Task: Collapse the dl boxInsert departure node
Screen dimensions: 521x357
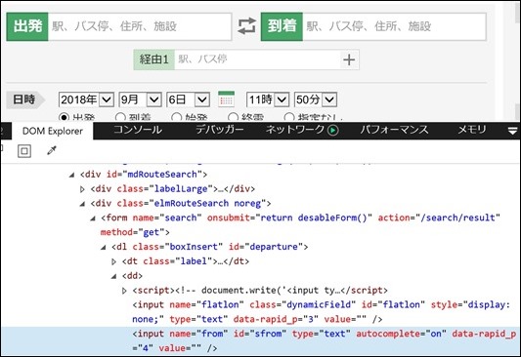Action: click(x=104, y=248)
